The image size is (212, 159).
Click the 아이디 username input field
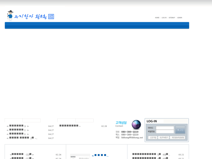pyautogui.click(x=165, y=128)
